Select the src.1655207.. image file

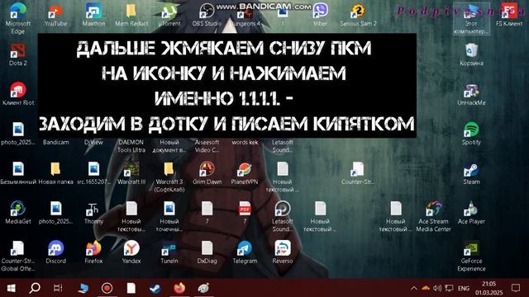pos(93,173)
